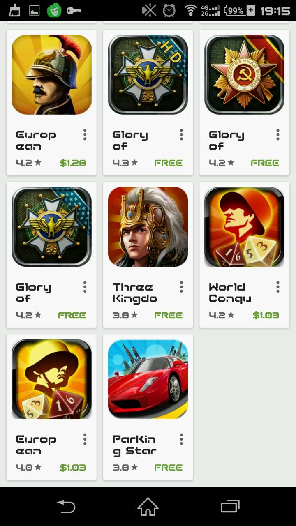The image size is (296, 526).
Task: Tap the Three Kingdoms warrior portrait icon
Action: pos(148,227)
